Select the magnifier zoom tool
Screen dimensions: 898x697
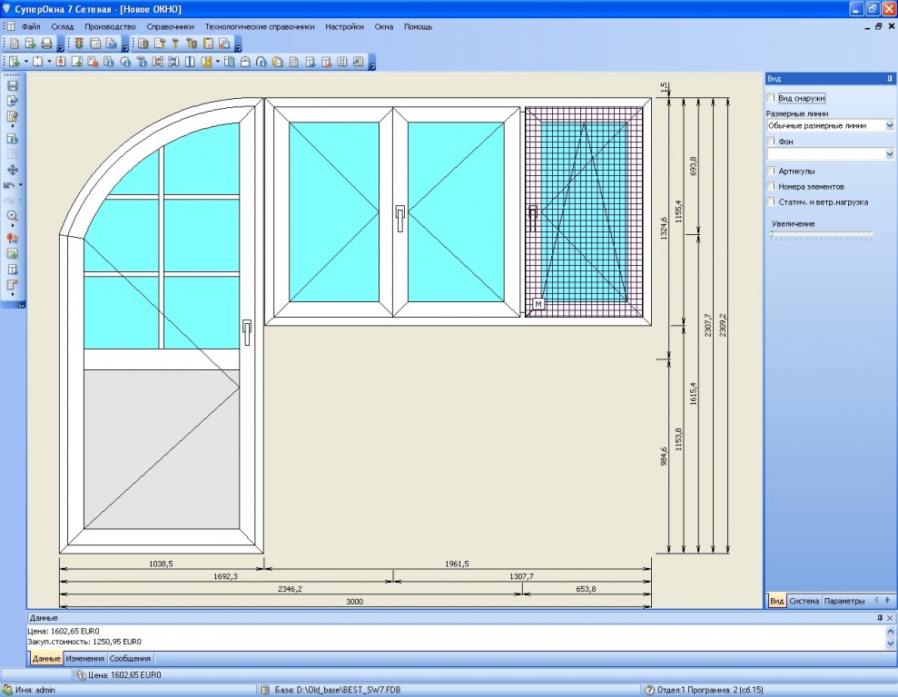pos(12,216)
